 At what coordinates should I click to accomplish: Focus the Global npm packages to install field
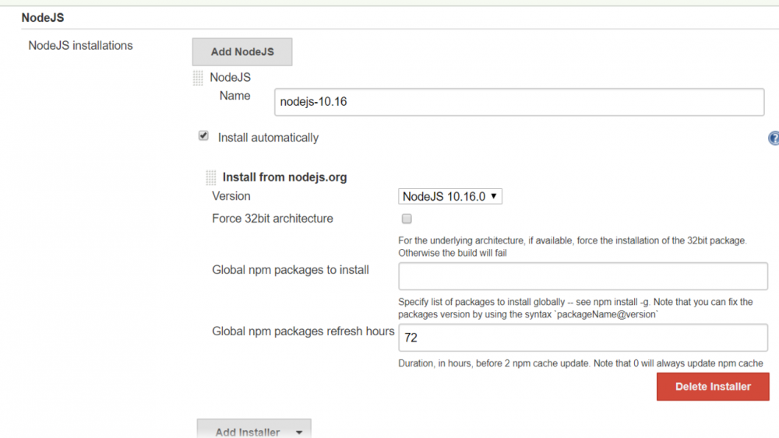coord(583,276)
